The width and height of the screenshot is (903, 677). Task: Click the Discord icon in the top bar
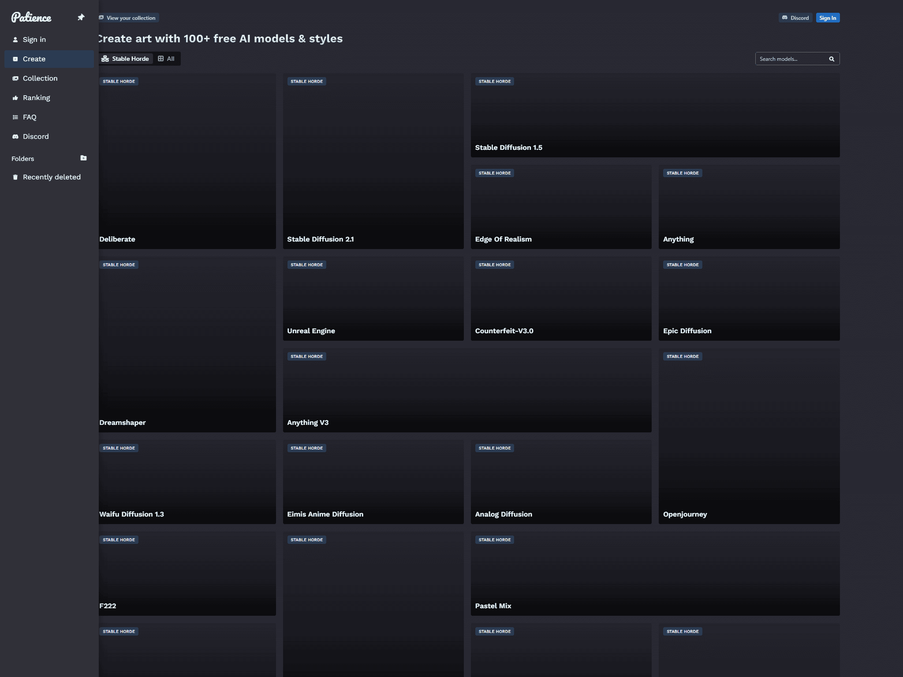point(785,18)
